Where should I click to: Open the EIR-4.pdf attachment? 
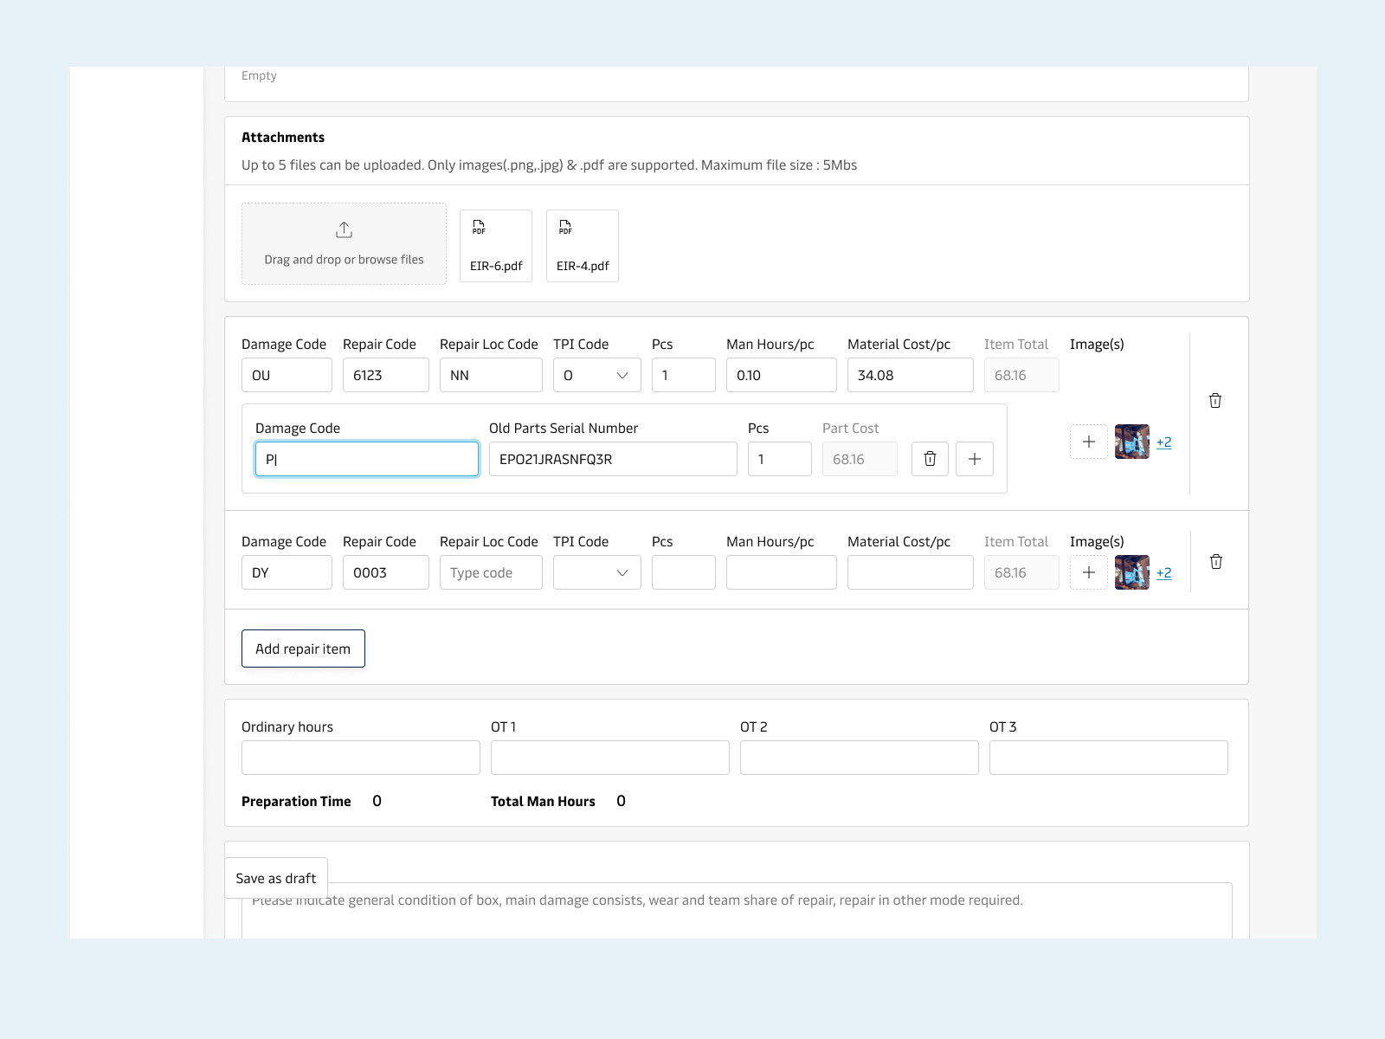[x=583, y=246]
